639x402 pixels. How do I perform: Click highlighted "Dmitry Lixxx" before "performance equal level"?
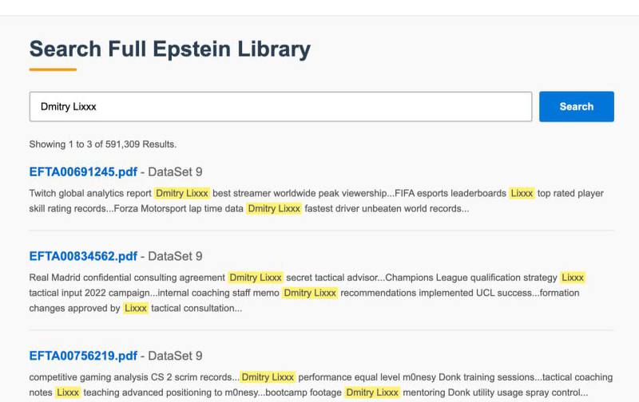tap(268, 377)
